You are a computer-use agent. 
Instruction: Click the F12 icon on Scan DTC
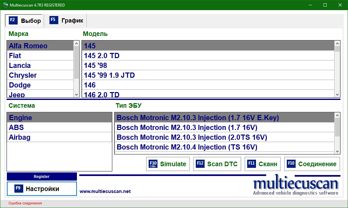(200, 164)
